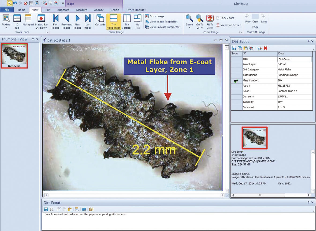
Task: Open the Annotate ribbon tab
Action: [x=63, y=10]
